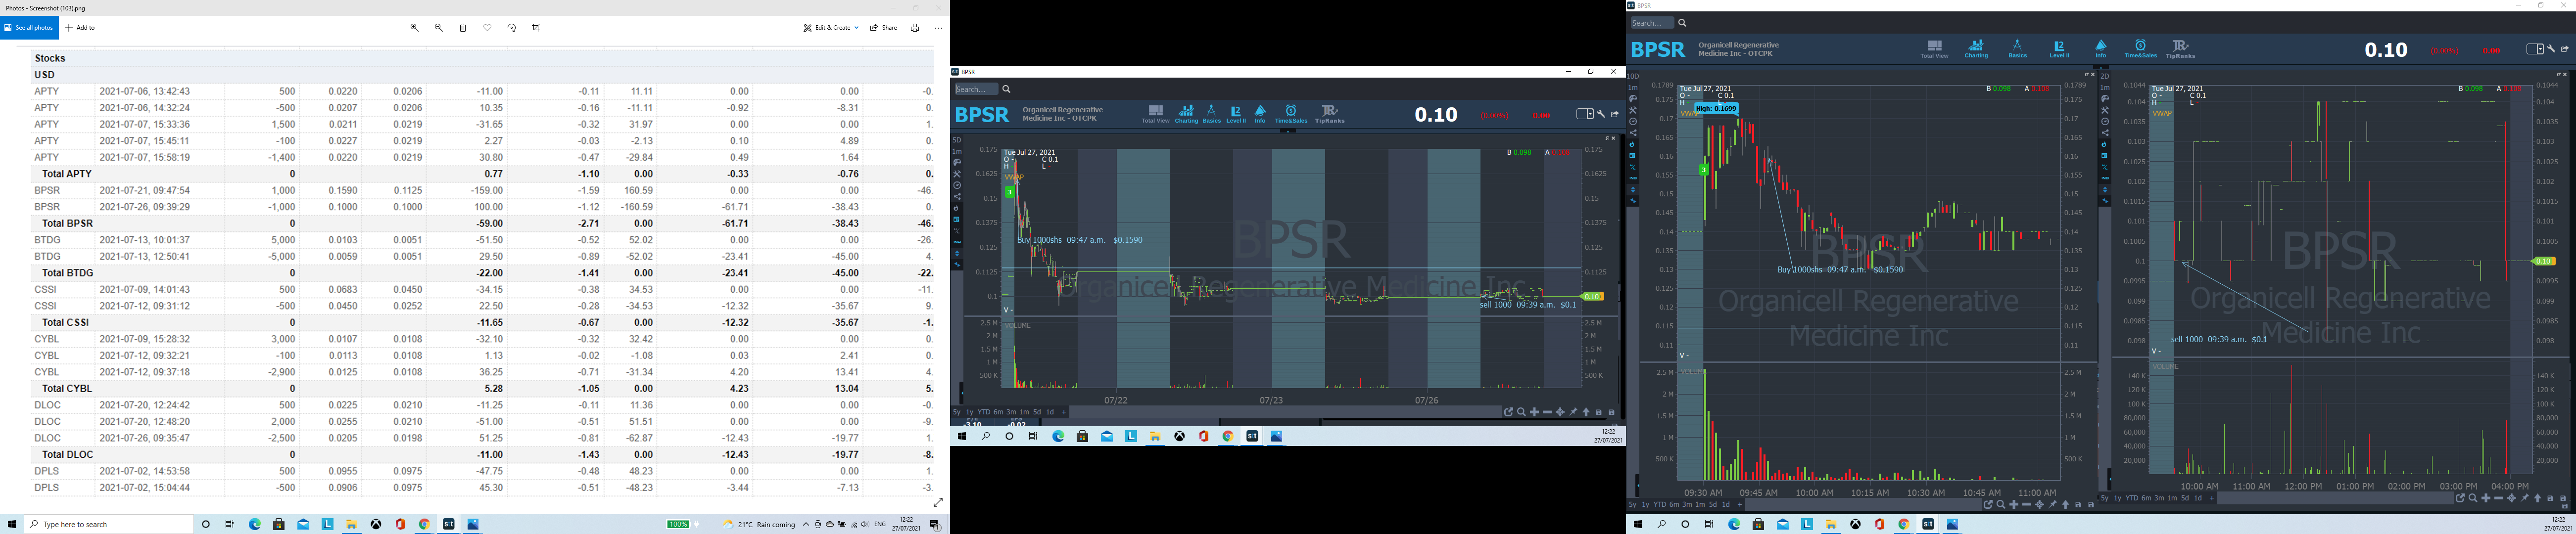This screenshot has height=534, width=2576.
Task: Open Xbox app from the left taskbar
Action: pyautogui.click(x=376, y=524)
